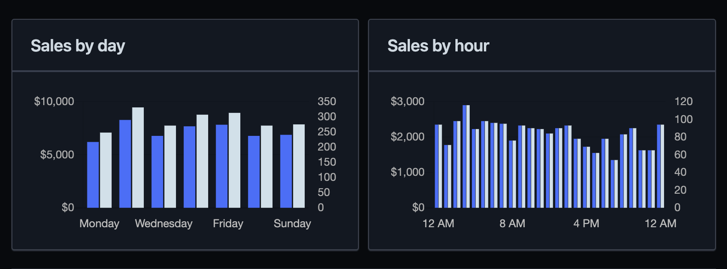Screen dimensions: 727x269
Task: Select the tallest light bar in Sales by day
Action: (138, 157)
